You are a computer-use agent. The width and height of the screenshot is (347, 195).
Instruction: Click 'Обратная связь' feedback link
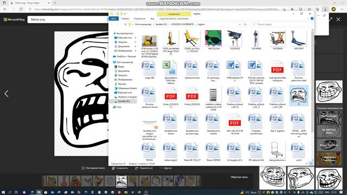coord(239,177)
